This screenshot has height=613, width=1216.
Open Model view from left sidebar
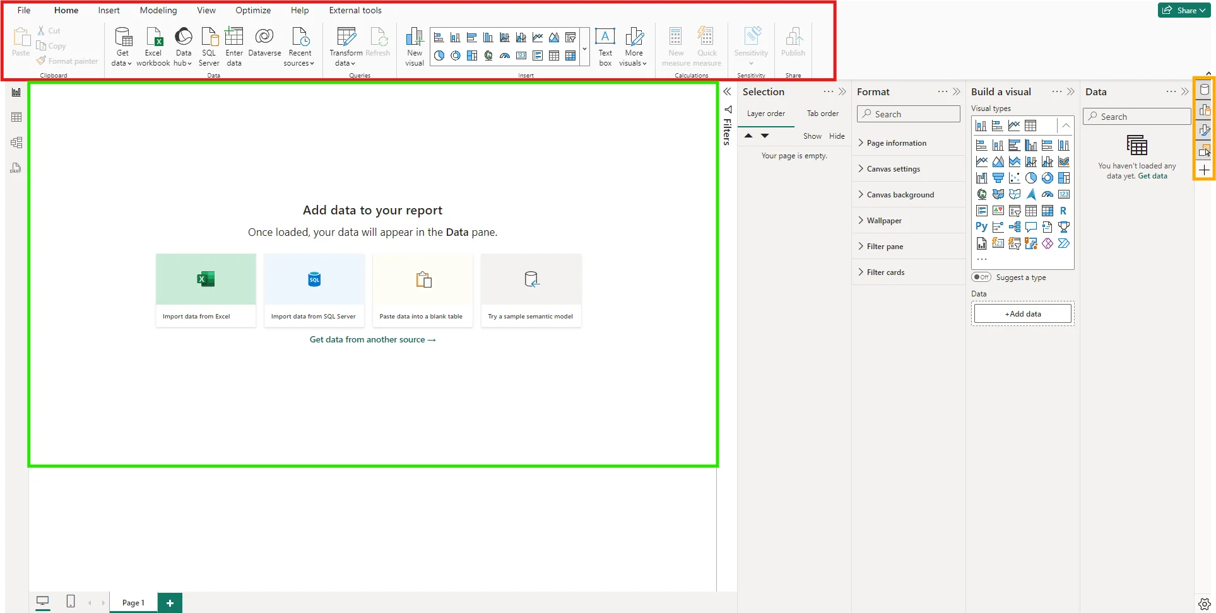[x=16, y=143]
